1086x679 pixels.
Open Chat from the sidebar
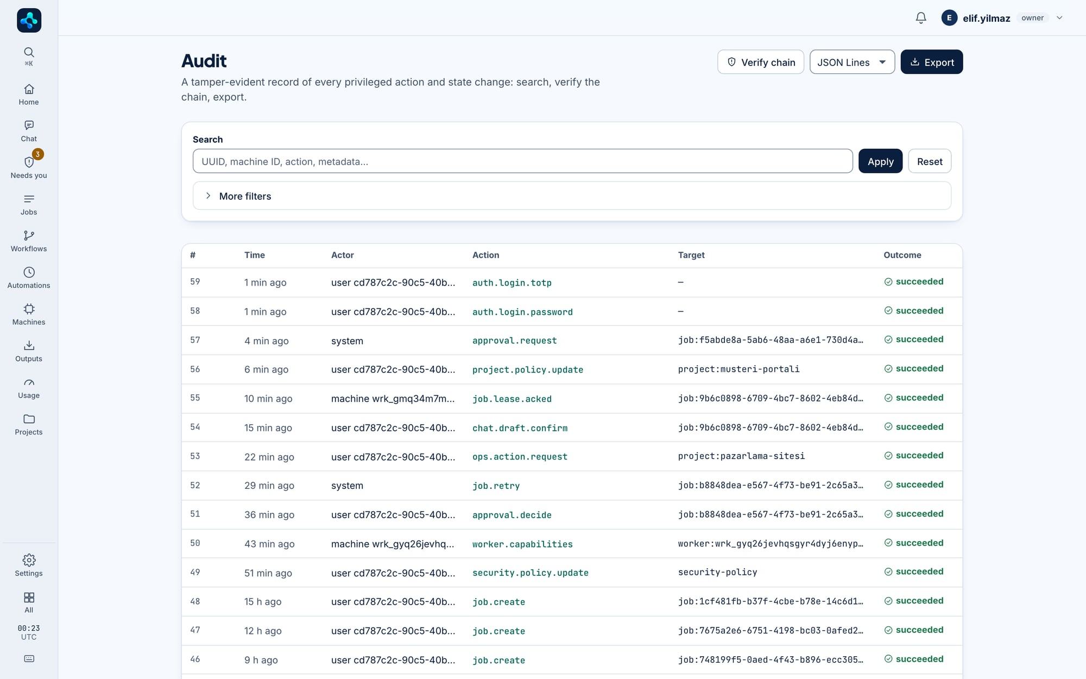[x=29, y=131]
